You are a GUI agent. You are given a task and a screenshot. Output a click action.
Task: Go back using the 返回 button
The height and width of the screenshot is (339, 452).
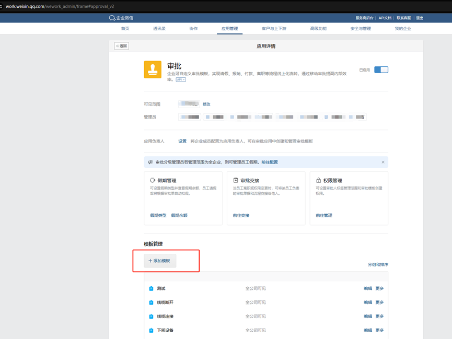coord(122,46)
